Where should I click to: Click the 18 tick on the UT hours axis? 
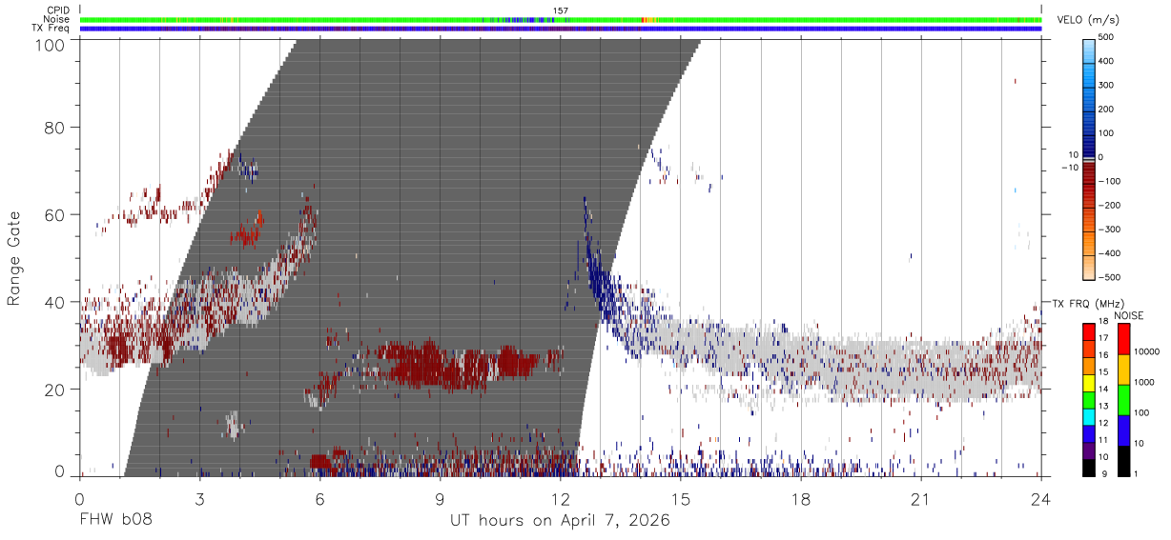pos(800,499)
